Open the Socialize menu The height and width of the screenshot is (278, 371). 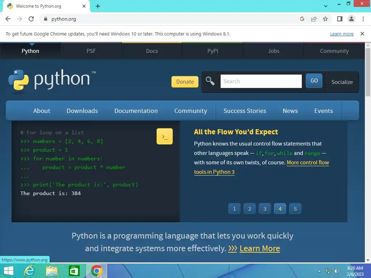342,82
